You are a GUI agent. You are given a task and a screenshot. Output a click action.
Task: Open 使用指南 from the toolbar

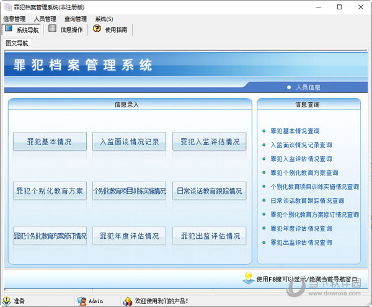coord(110,29)
